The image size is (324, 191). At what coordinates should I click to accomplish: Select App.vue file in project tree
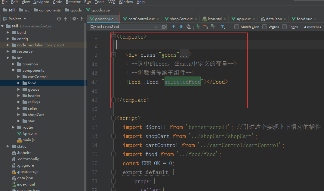click(x=27, y=134)
